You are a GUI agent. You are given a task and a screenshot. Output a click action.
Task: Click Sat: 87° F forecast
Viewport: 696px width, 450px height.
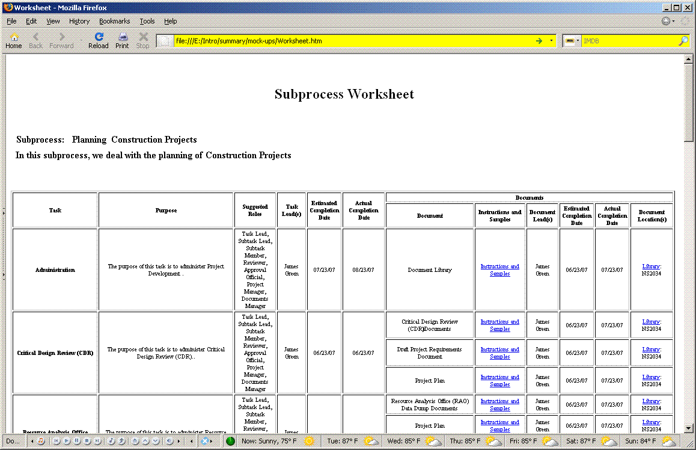tap(581, 441)
